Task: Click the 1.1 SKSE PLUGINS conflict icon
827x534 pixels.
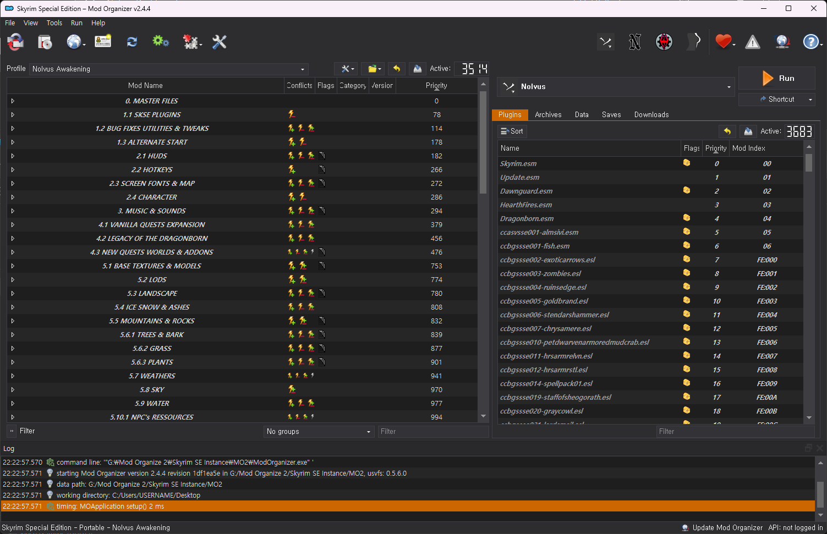Action: [292, 114]
